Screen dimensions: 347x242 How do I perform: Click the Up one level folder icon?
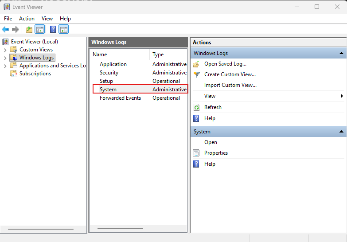tap(29, 29)
